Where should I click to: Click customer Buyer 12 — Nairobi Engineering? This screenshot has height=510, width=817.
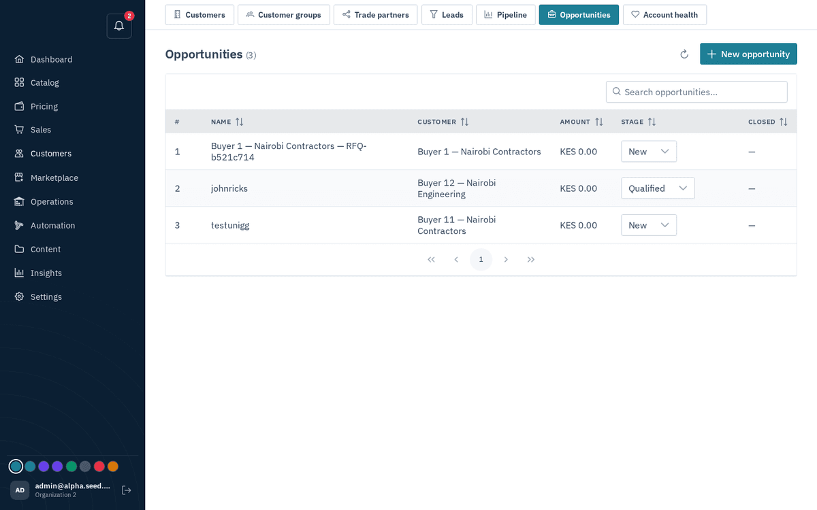pos(457,188)
